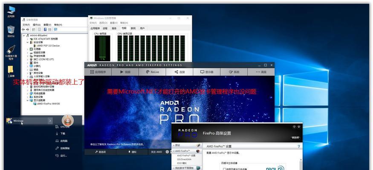
Task: Expand the 端口 (COM 和 LPT) node
Action: [x=28, y=59]
